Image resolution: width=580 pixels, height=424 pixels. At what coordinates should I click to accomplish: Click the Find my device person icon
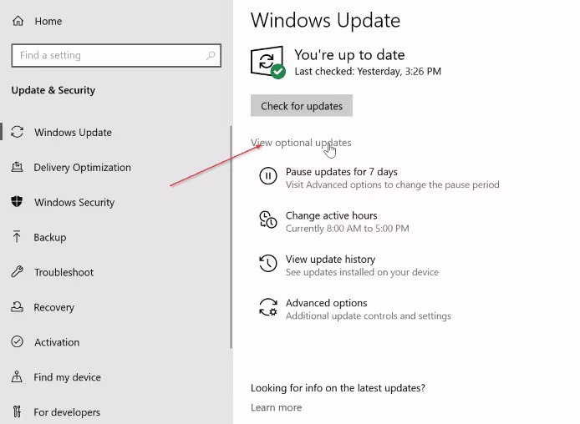(17, 376)
